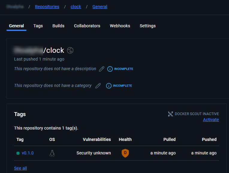Click 'Last pushed 1 minute ago' text
The image size is (229, 173).
click(x=39, y=59)
